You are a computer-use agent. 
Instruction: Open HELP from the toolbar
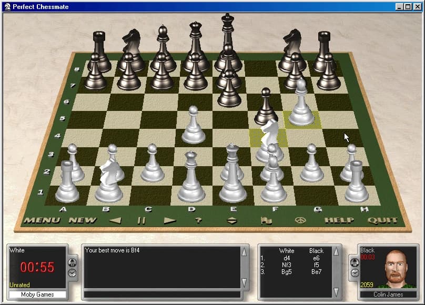(340, 220)
